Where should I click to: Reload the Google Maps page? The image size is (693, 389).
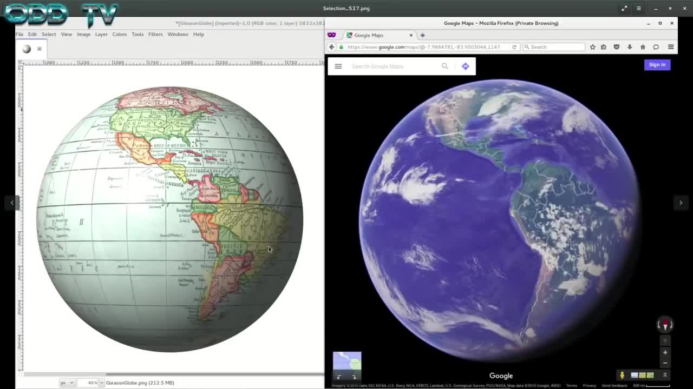coord(514,47)
